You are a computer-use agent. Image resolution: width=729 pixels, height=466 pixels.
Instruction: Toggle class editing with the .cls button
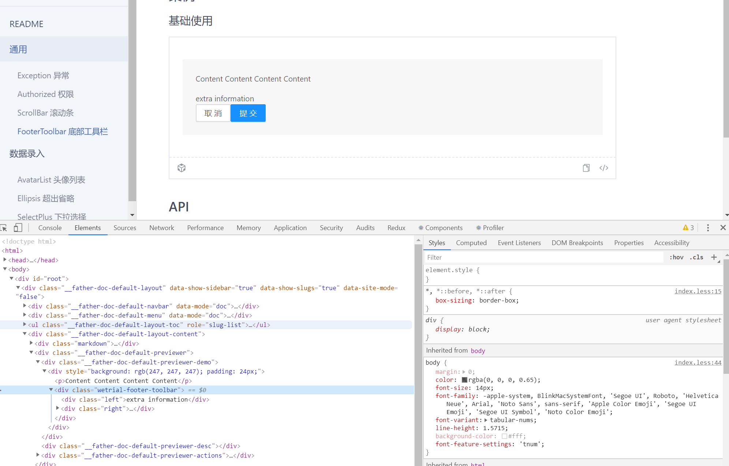coord(696,257)
